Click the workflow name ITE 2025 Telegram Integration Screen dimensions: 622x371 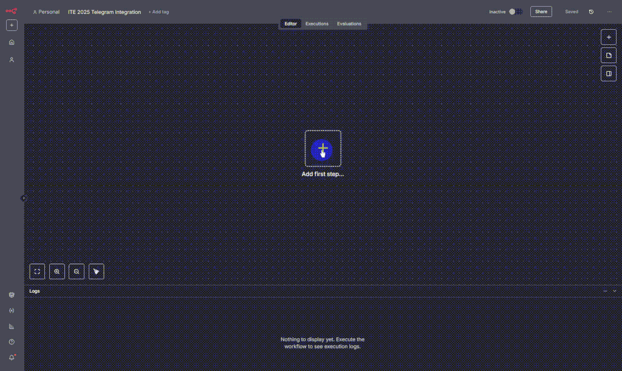pos(104,12)
